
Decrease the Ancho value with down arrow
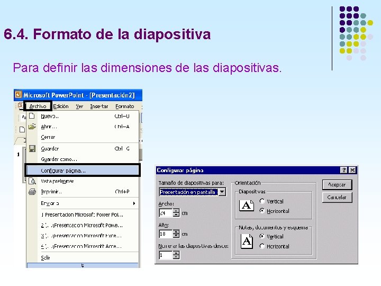(176, 215)
